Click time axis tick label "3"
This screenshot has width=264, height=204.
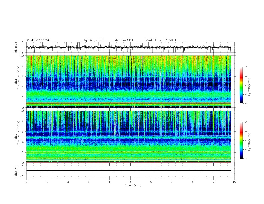(89, 182)
